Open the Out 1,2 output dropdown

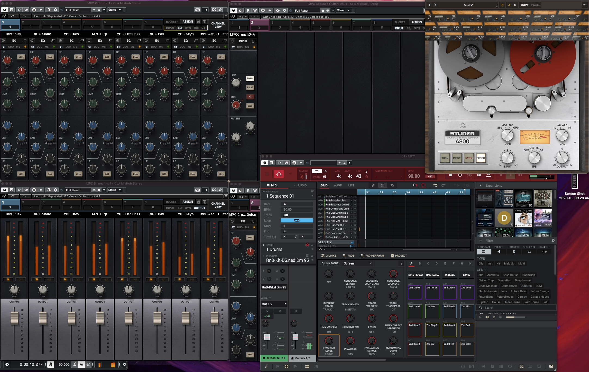(274, 304)
